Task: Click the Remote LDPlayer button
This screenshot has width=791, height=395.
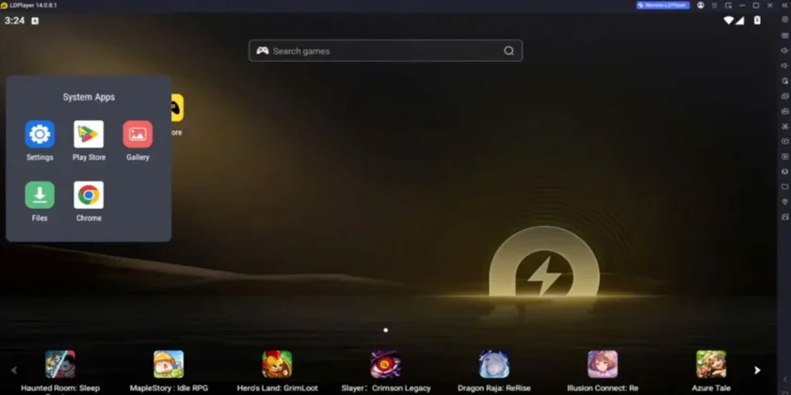Action: coord(663,5)
